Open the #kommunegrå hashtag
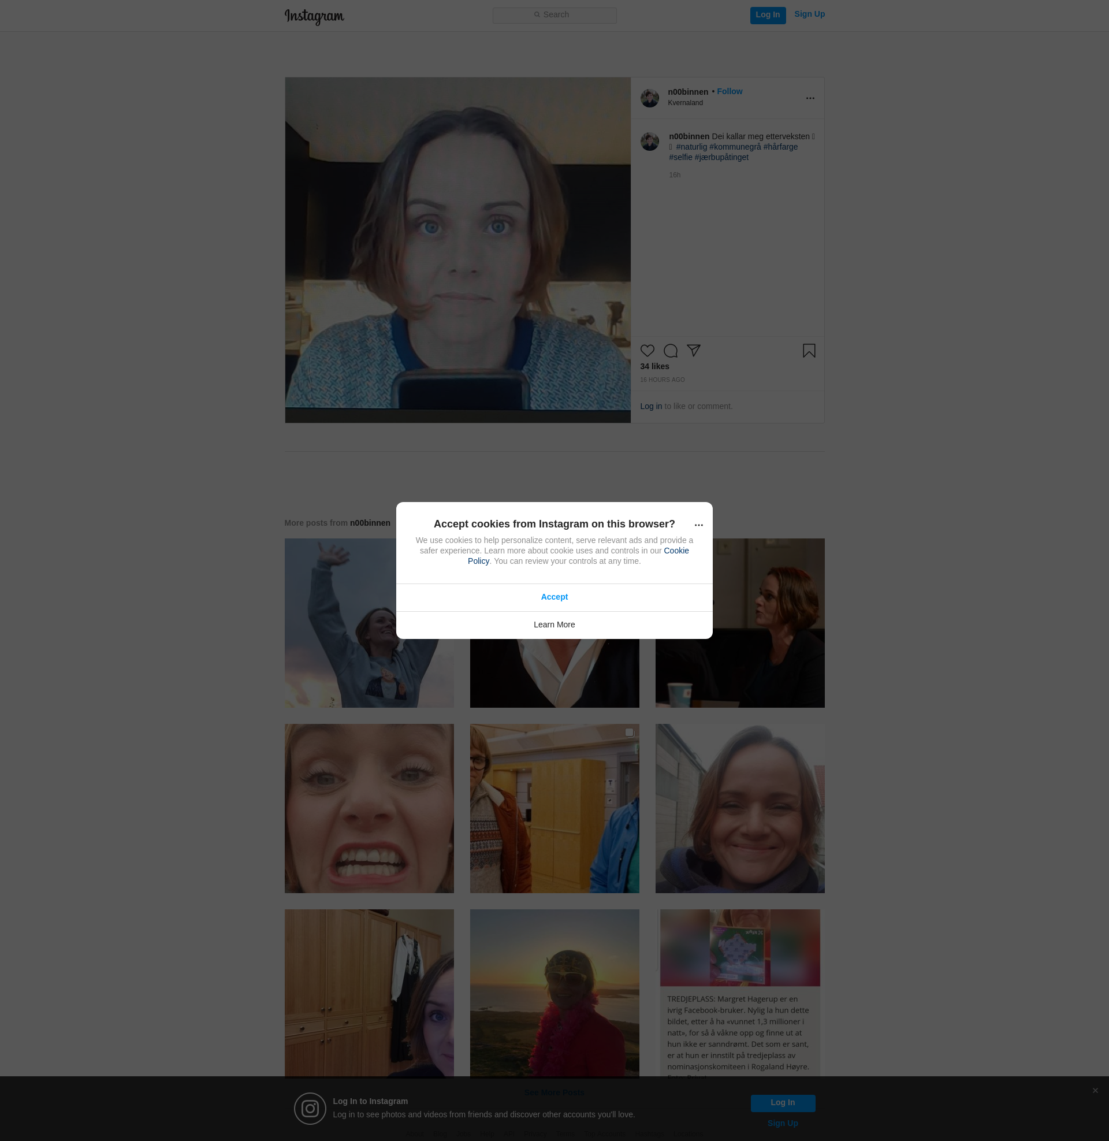 coord(735,147)
